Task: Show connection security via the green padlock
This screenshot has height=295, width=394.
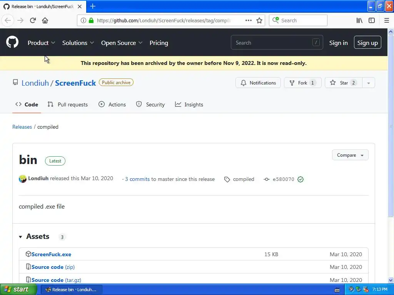Action: click(x=91, y=20)
